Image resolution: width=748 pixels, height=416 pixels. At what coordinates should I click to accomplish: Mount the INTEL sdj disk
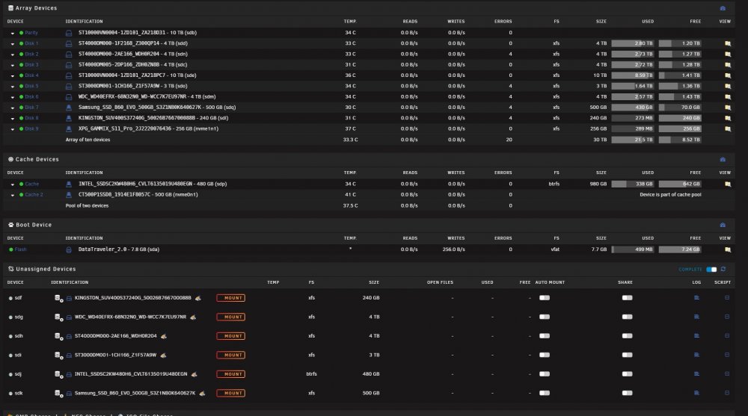click(x=231, y=374)
